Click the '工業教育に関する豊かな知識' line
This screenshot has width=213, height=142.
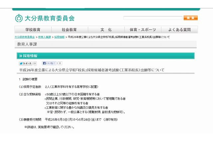pyautogui.click(x=76, y=108)
